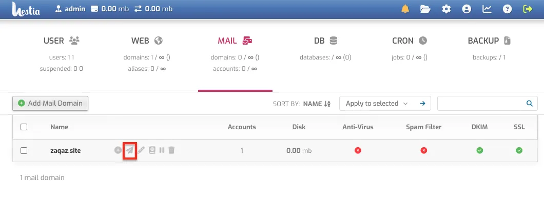Screen dimensions: 544x198
Task: Click DKIM green check for zaqaz.site
Action: click(x=479, y=150)
